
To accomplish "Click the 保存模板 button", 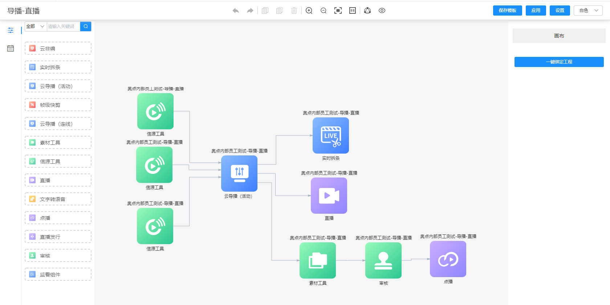I will (x=508, y=11).
